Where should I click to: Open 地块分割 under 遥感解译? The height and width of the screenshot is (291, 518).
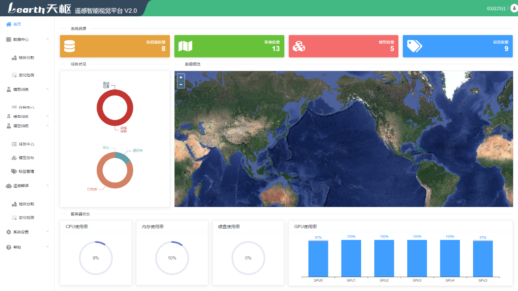(x=27, y=204)
